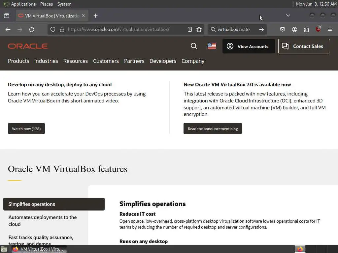
Task: Click the browser forward arrow
Action: tap(20, 29)
